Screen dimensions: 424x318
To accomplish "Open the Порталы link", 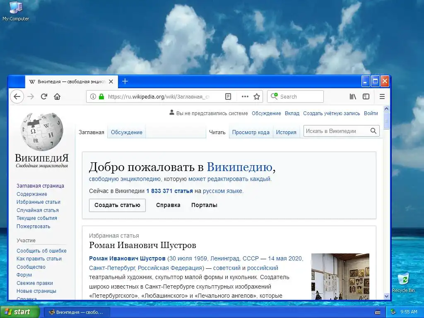I will point(204,205).
